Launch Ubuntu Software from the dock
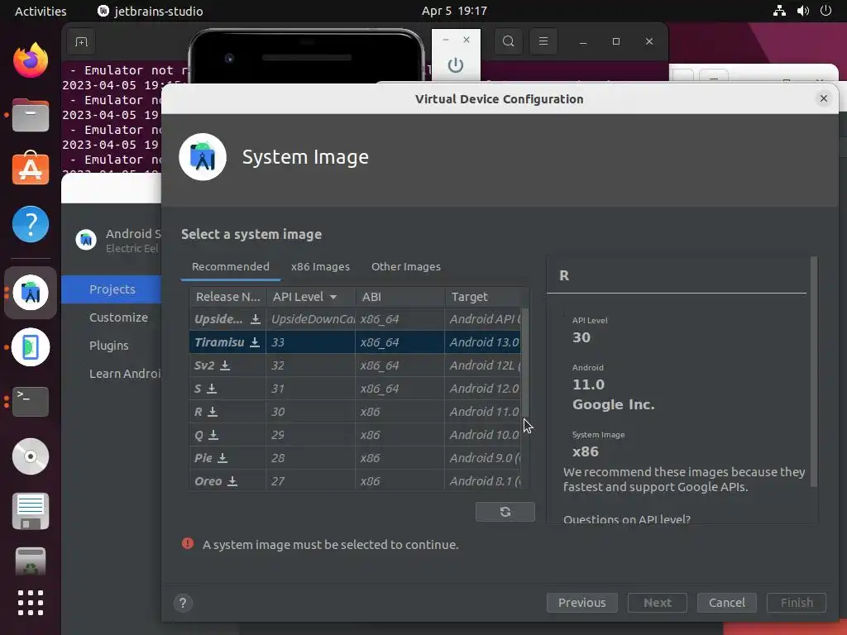 click(x=31, y=169)
